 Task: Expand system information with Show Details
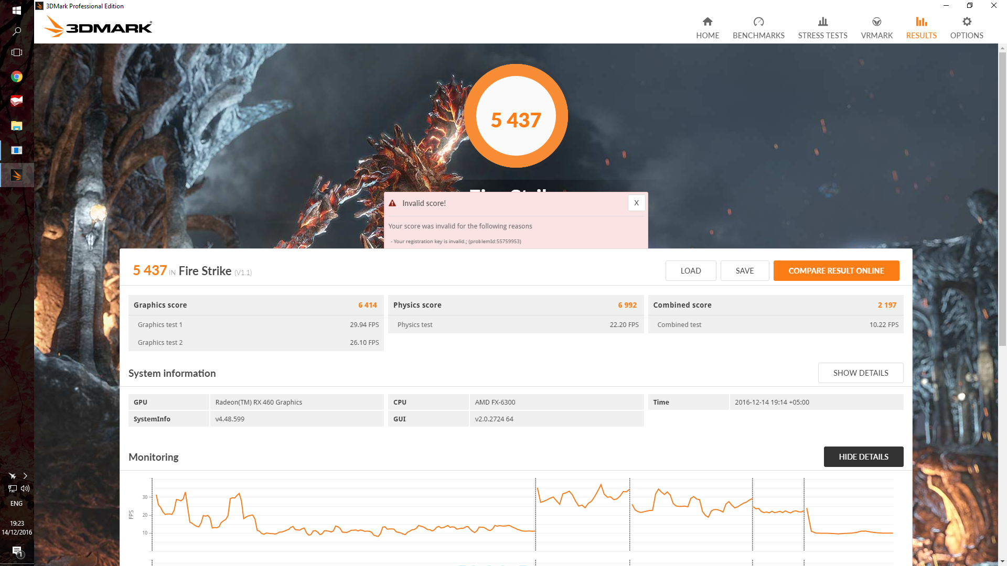[860, 373]
